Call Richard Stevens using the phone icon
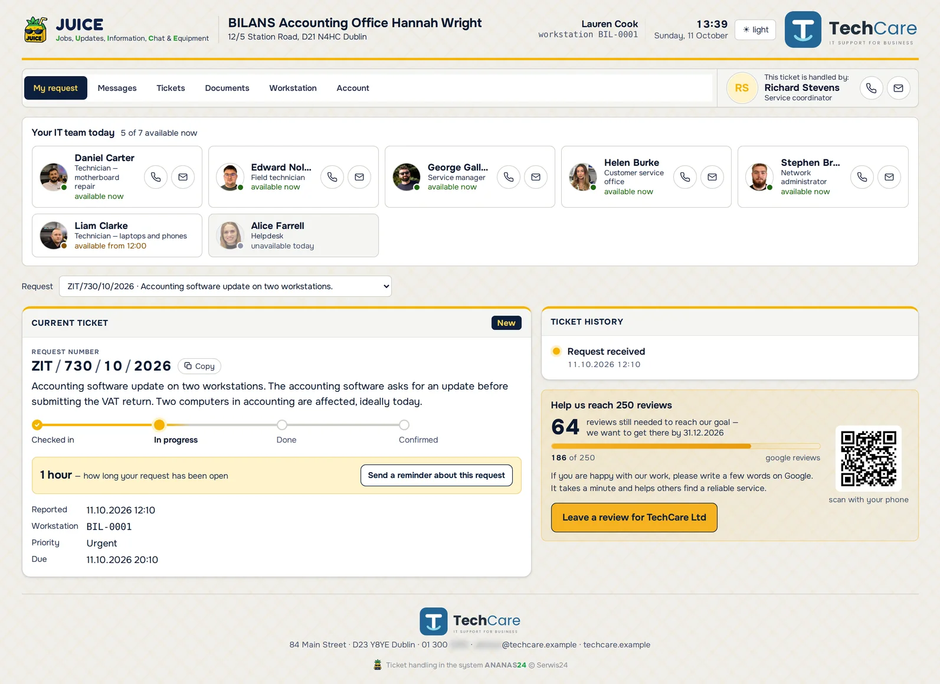This screenshot has height=684, width=940. pyautogui.click(x=871, y=88)
